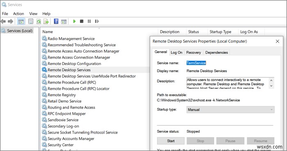Click description scroll up arrow
The image size is (287, 151).
pyautogui.click(x=271, y=80)
